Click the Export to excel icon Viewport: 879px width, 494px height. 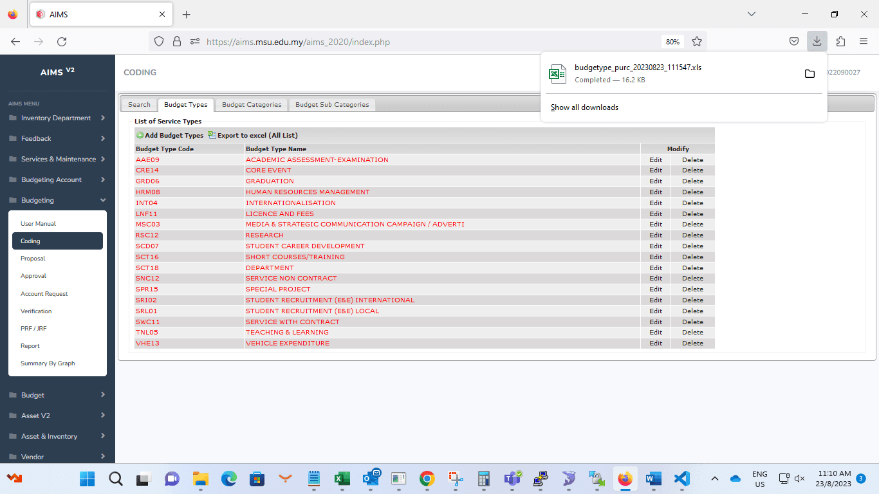(212, 136)
